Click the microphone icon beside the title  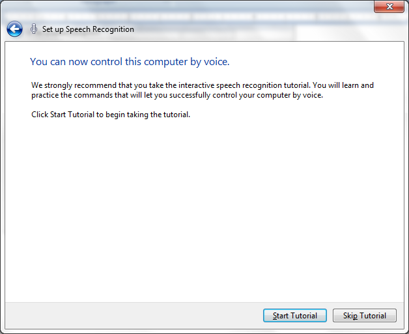[34, 29]
